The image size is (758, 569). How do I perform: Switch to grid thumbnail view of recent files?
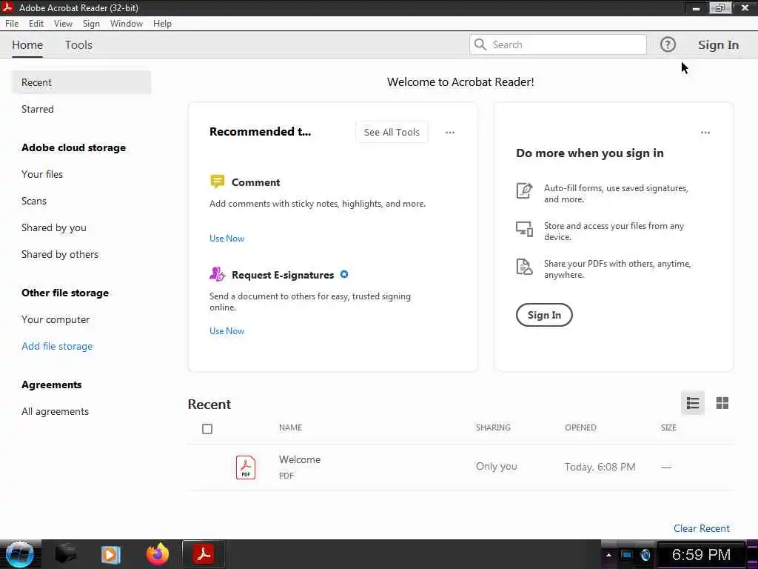[x=722, y=403]
